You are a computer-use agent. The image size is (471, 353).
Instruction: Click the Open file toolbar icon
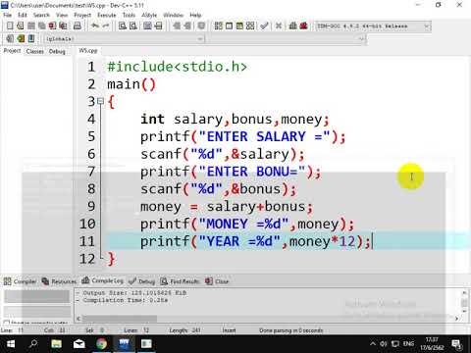point(21,25)
